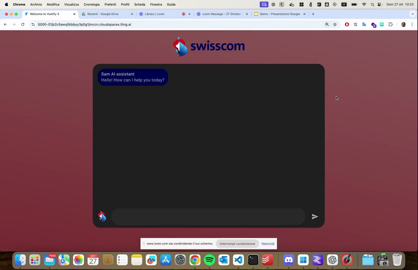The width and height of the screenshot is (418, 270).
Task: Open Finder from the Dock
Action: coord(20,260)
